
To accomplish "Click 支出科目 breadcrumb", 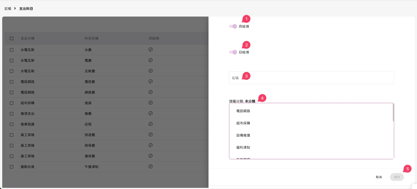I will point(26,8).
